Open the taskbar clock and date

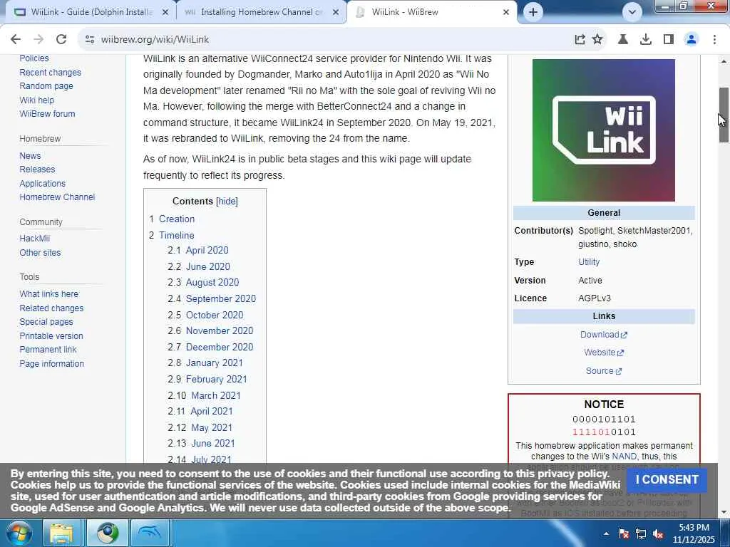[694, 533]
